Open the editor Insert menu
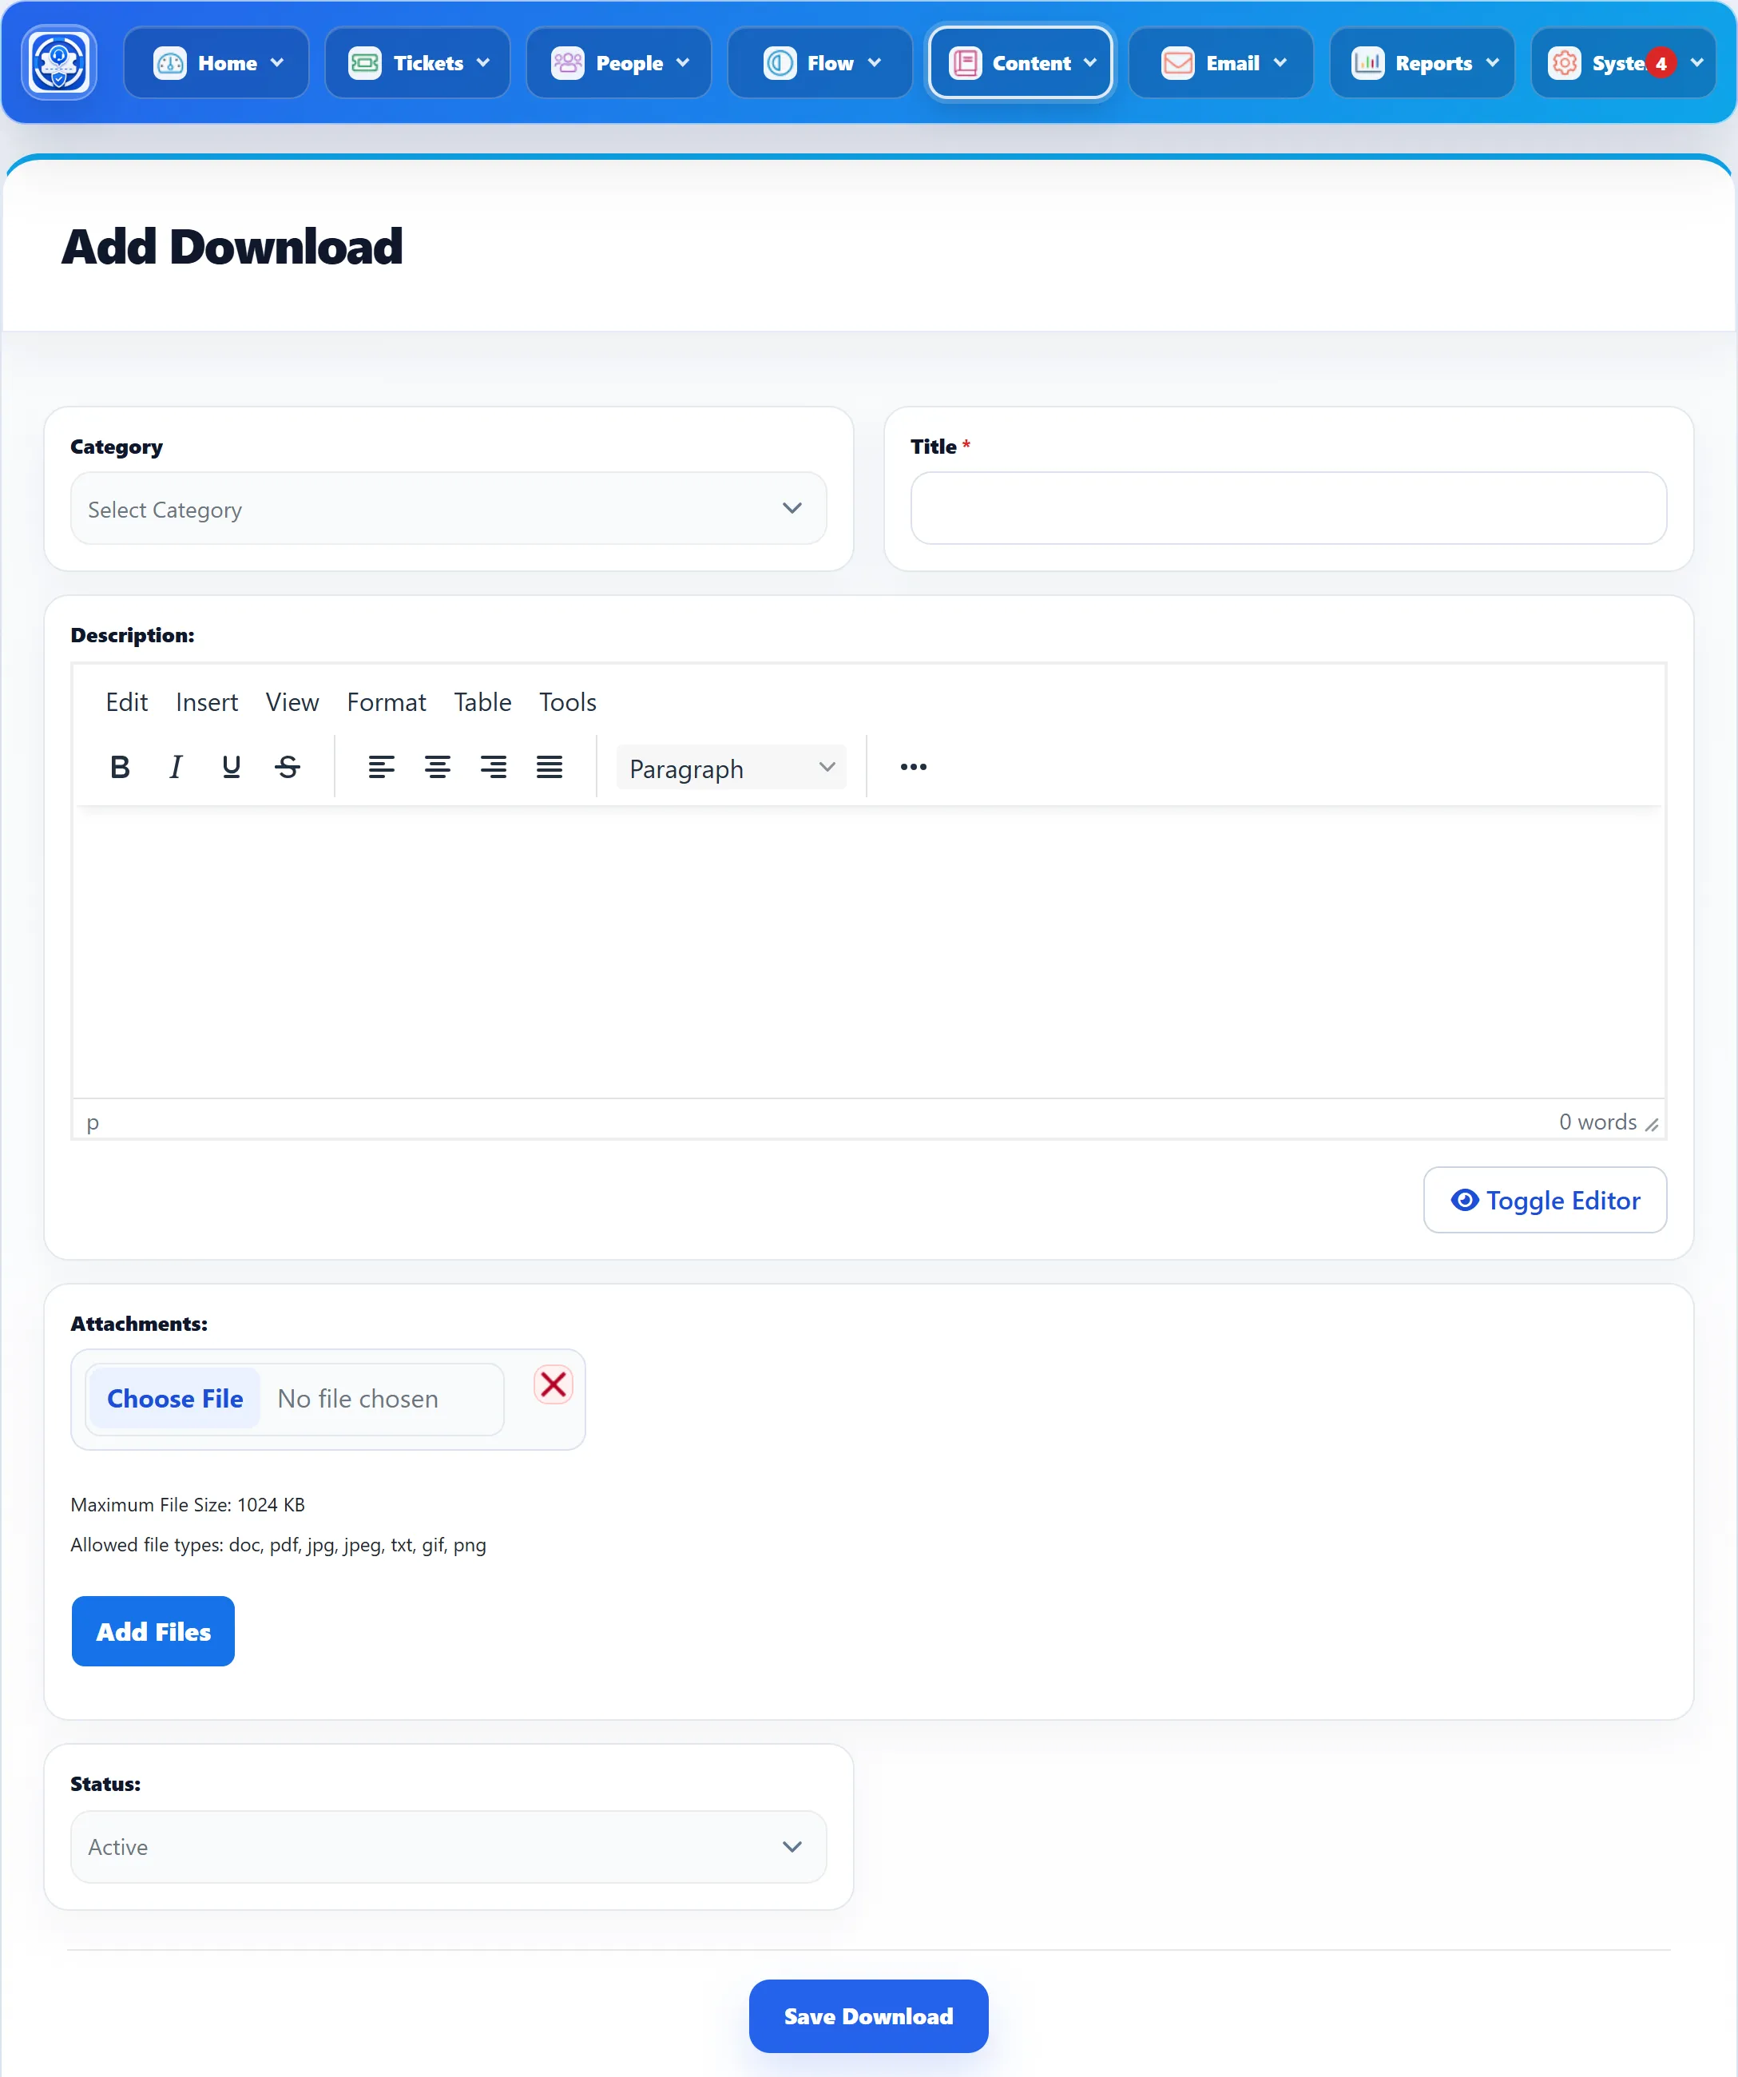Viewport: 1738px width, 2077px height. tap(207, 702)
